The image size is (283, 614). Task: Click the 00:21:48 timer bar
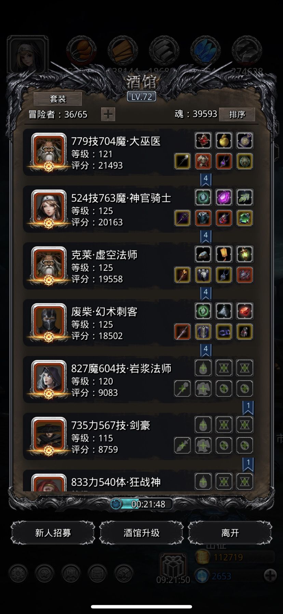[x=141, y=504]
